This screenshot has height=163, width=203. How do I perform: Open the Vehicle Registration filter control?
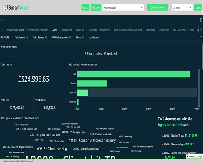tap(62, 37)
